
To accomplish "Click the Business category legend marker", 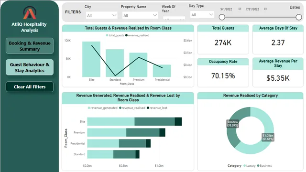I will 258,166.
